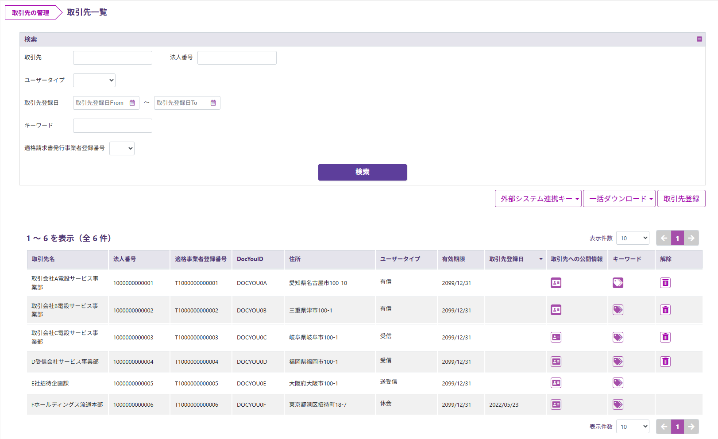Click trash icon for 取引会社B電設サービス事業部
718x439 pixels.
pos(665,310)
